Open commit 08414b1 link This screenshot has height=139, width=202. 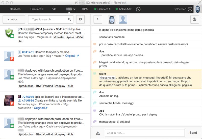coord(28,52)
